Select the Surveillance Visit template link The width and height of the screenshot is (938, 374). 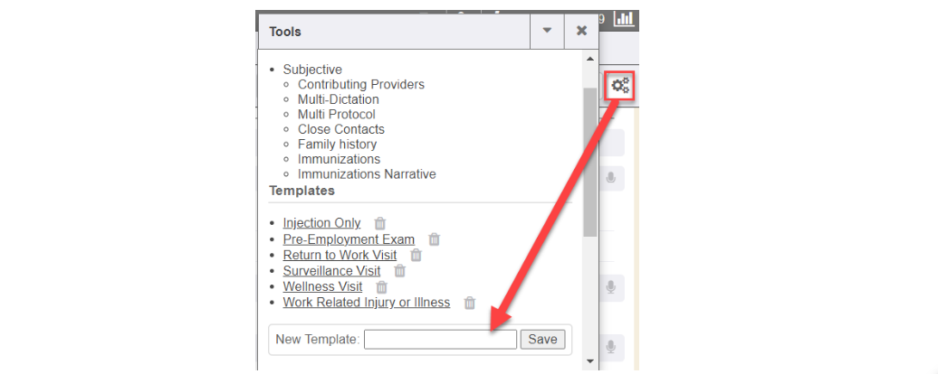(x=331, y=271)
